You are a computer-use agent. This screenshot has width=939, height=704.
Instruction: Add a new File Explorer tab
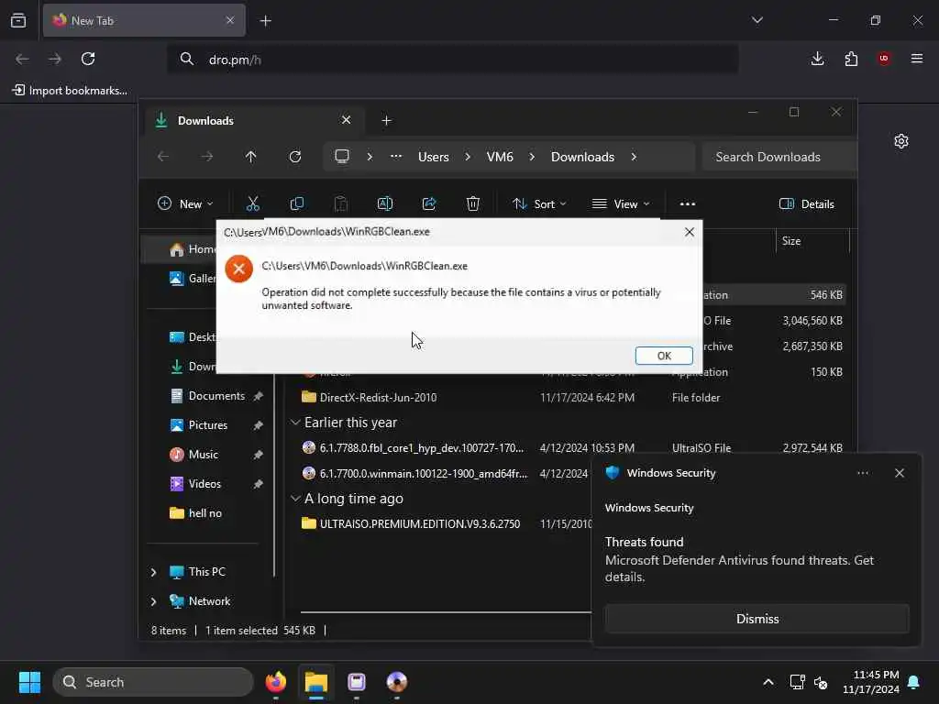(387, 121)
